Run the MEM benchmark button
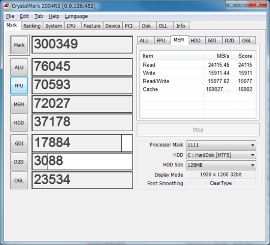Screen dimensions: 270x245 point(19,104)
